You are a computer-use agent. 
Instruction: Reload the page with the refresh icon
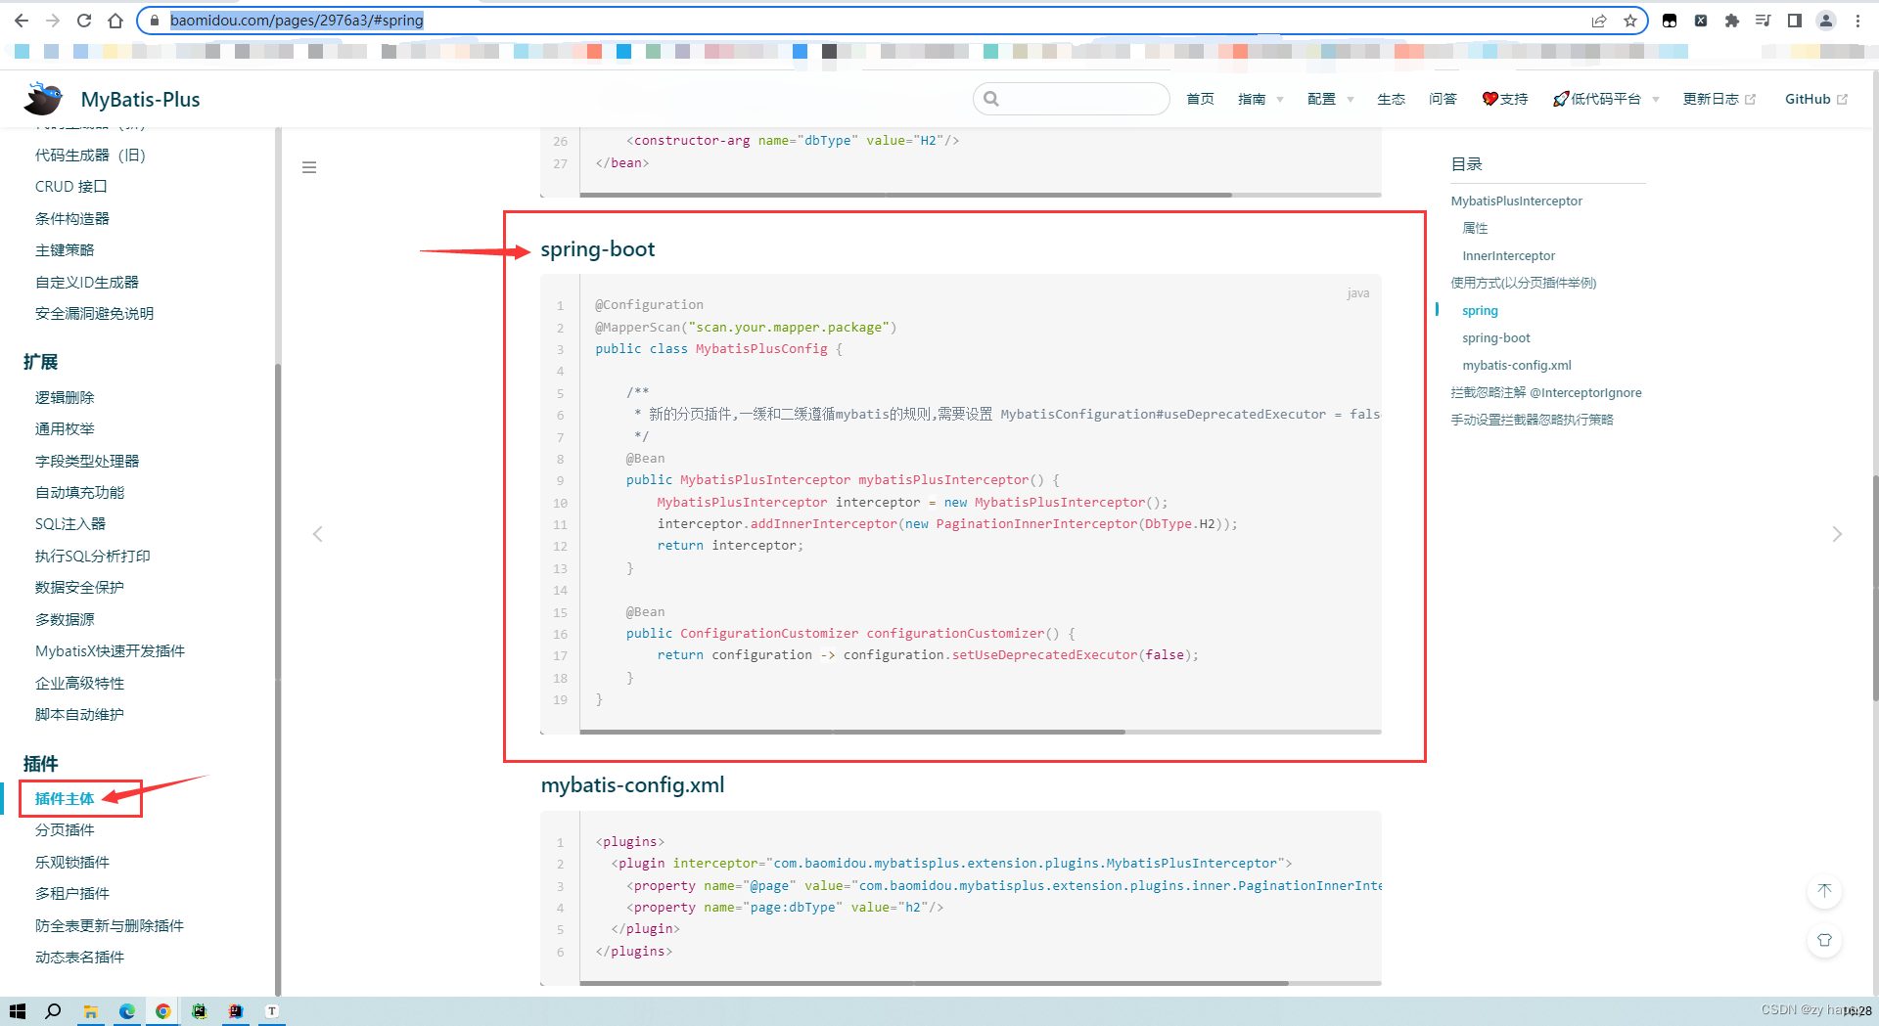pos(84,21)
